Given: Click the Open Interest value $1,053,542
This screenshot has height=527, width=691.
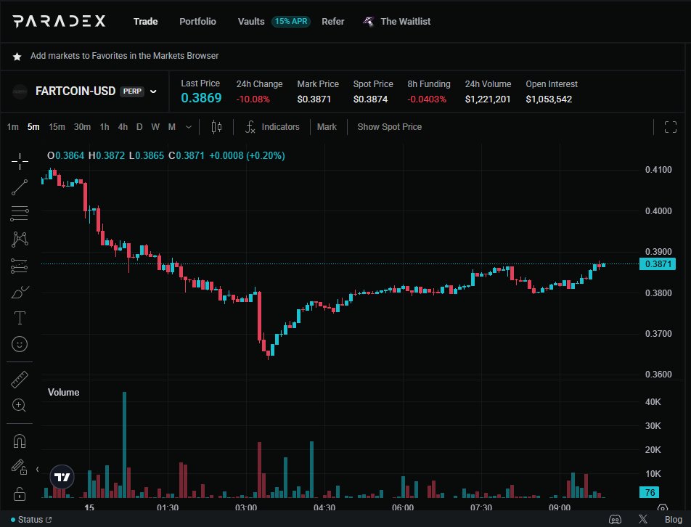Looking at the screenshot, I should (x=549, y=99).
